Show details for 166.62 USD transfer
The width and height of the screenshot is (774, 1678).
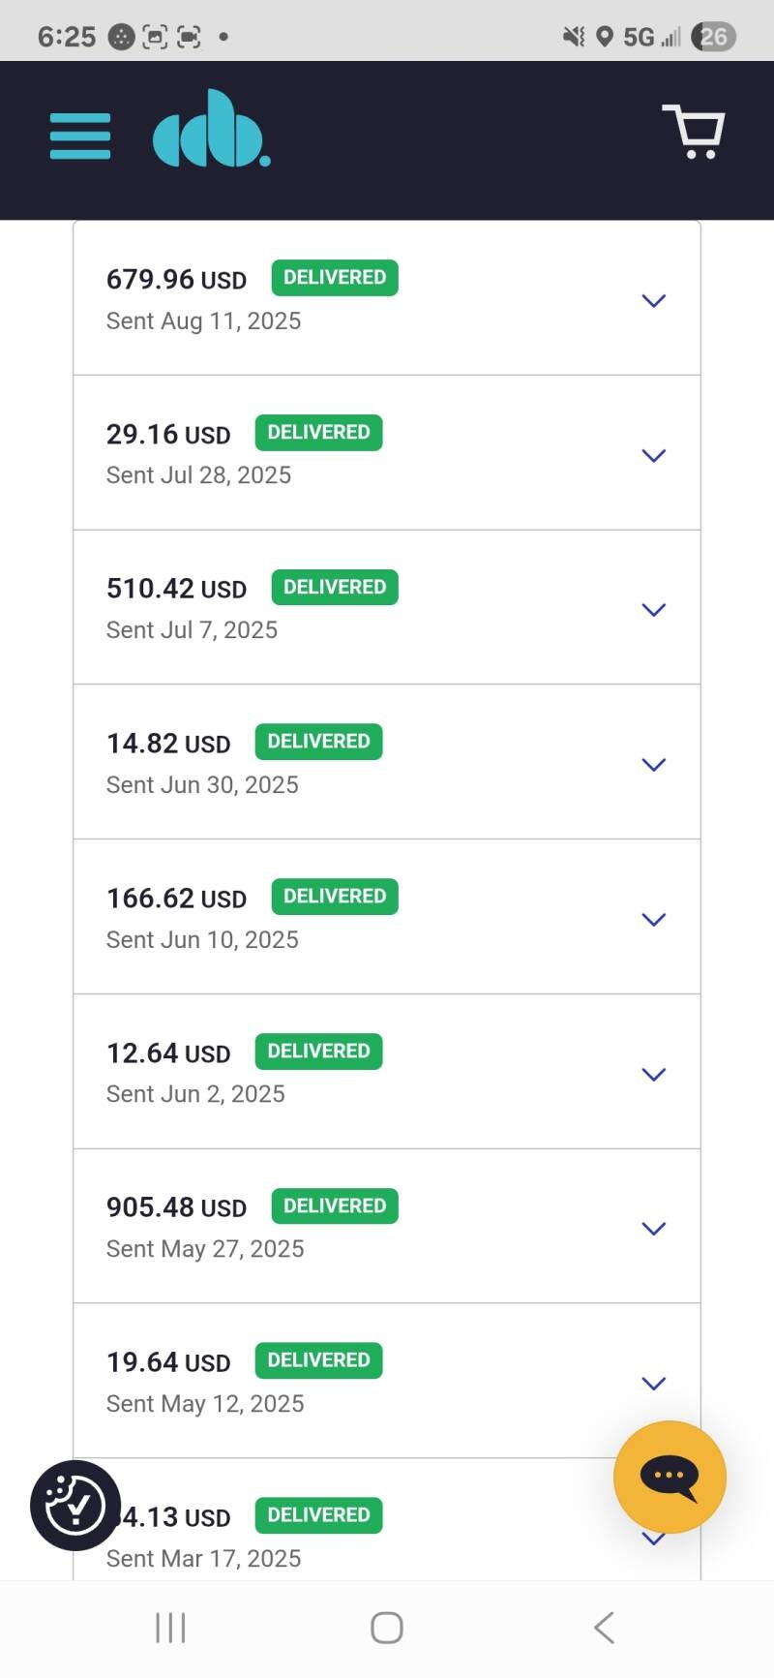coord(654,919)
